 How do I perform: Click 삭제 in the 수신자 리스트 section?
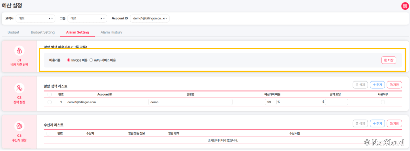click(360, 124)
